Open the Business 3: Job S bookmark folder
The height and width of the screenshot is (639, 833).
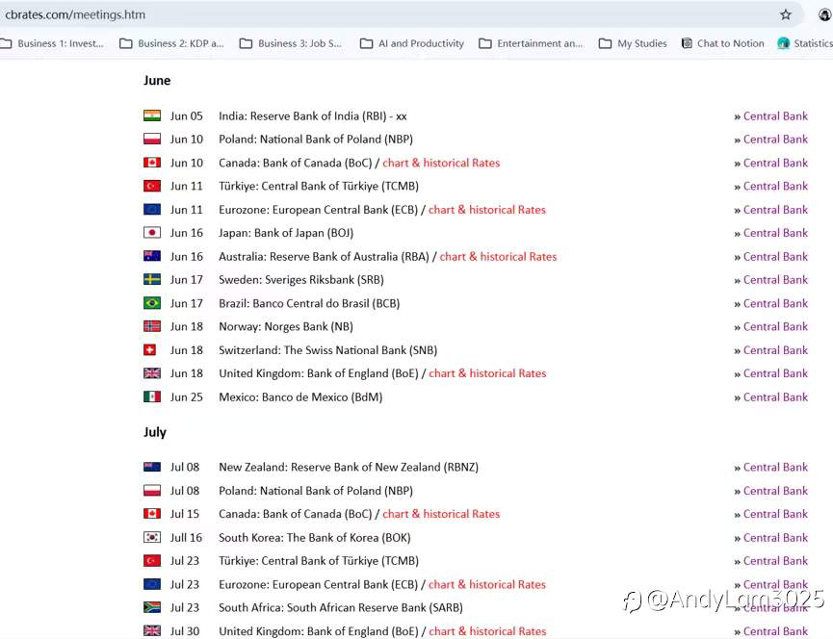click(x=291, y=43)
